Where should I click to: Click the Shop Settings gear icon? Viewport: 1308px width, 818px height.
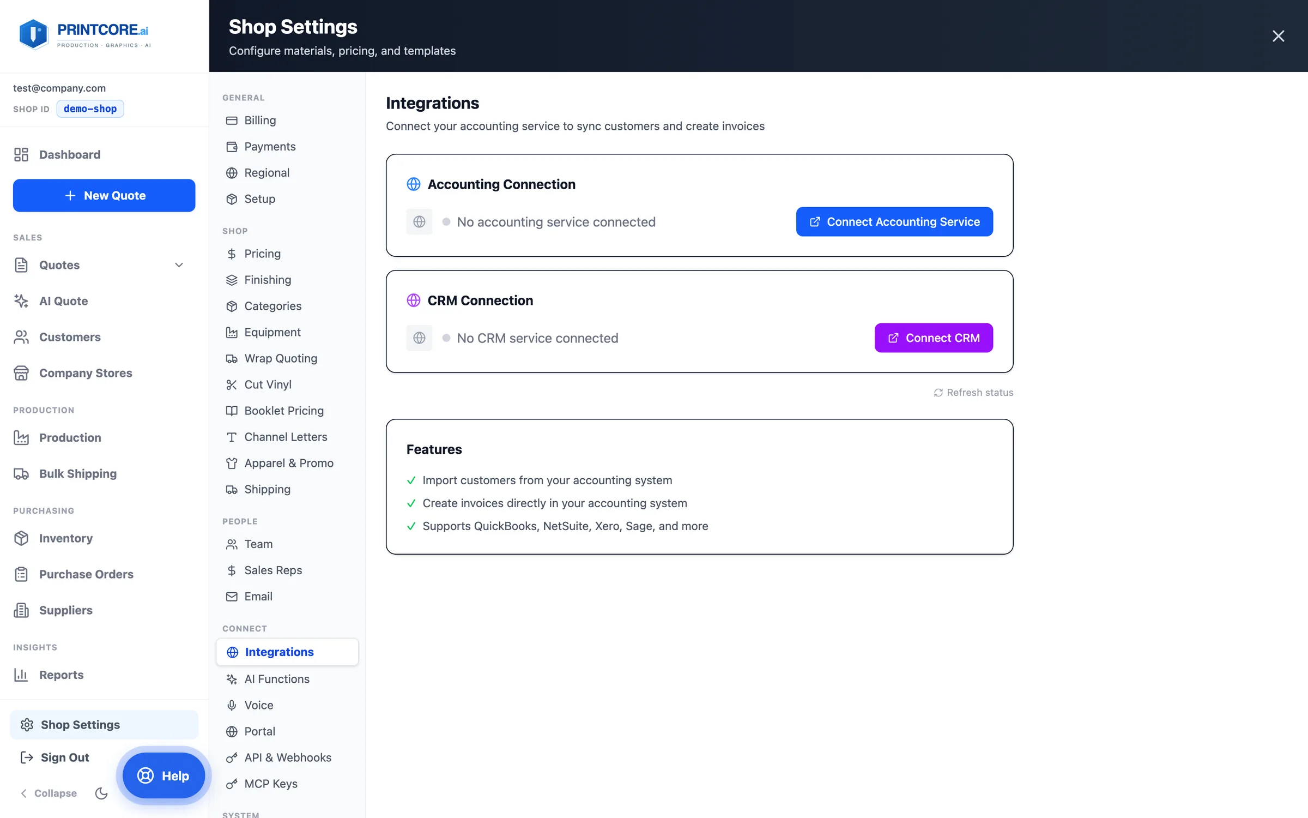pyautogui.click(x=27, y=725)
